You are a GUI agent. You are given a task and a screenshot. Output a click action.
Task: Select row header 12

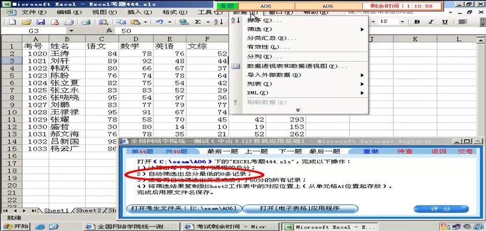pos(12,127)
